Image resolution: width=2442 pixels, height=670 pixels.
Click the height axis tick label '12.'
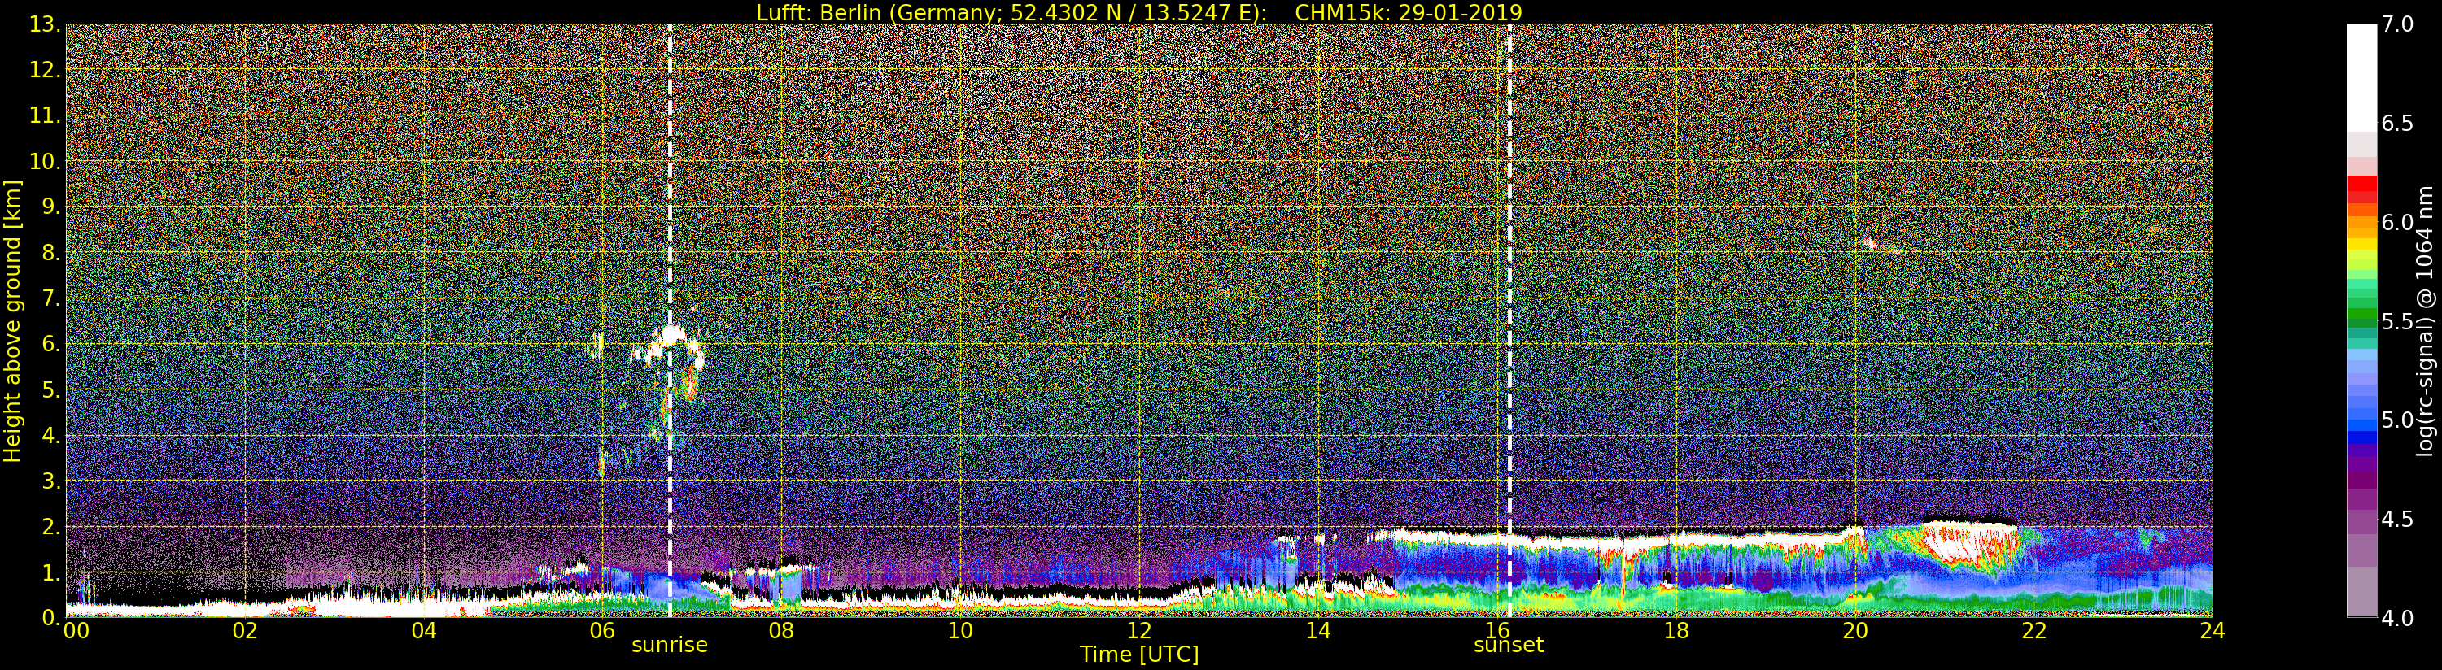[x=46, y=70]
